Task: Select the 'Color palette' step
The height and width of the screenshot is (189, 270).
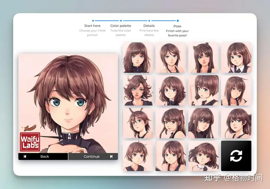Action: click(x=120, y=25)
